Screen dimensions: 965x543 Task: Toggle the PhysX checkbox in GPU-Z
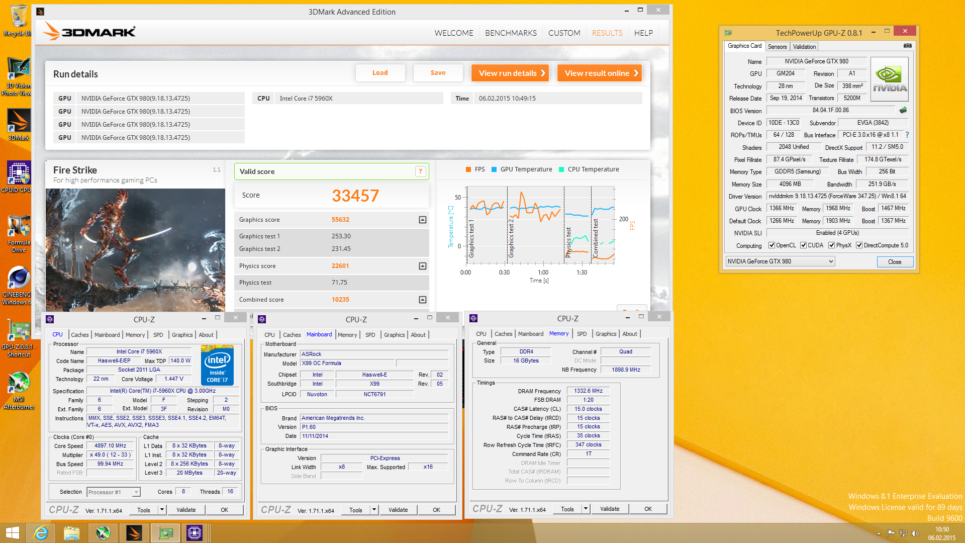(x=832, y=245)
